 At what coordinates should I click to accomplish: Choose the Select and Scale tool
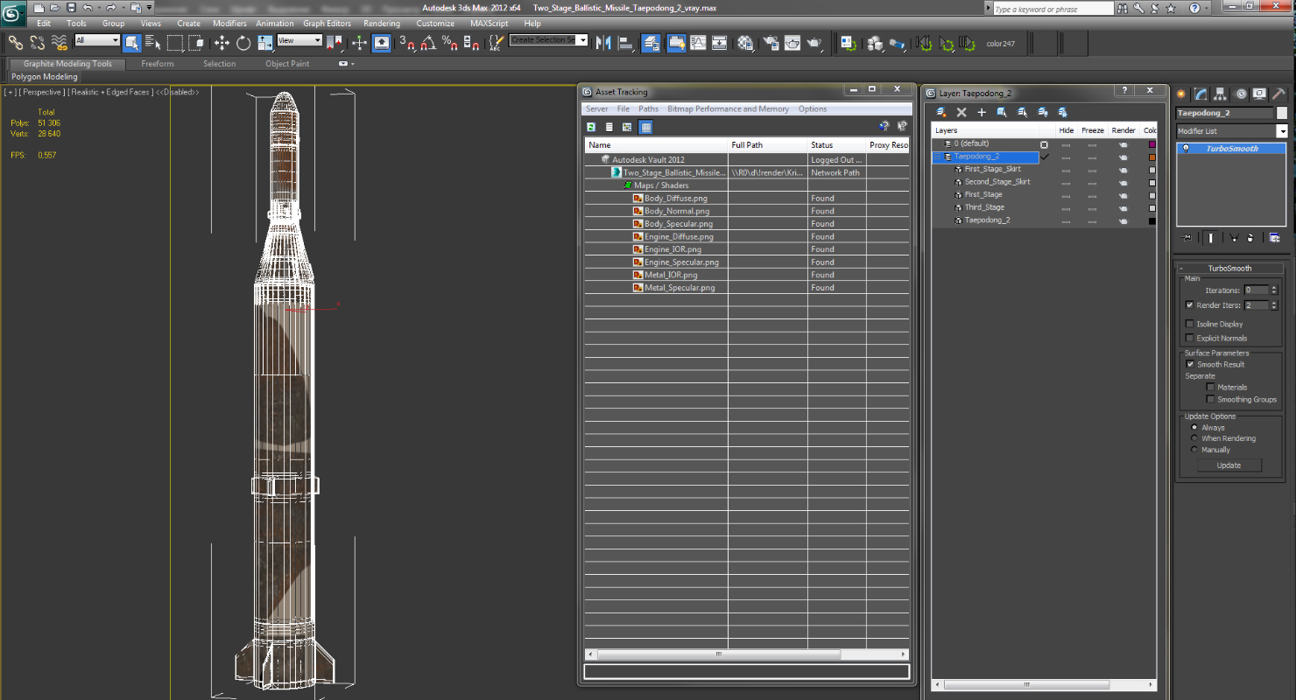click(x=264, y=43)
